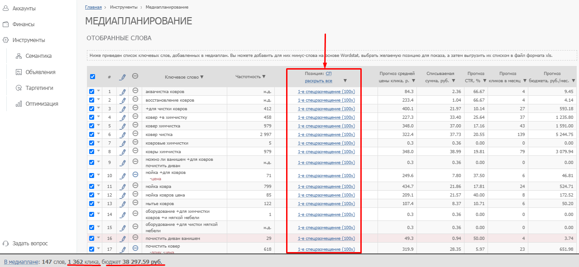This screenshot has width=579, height=267.
Task: Click minus icon in table header column
Action: point(135,76)
